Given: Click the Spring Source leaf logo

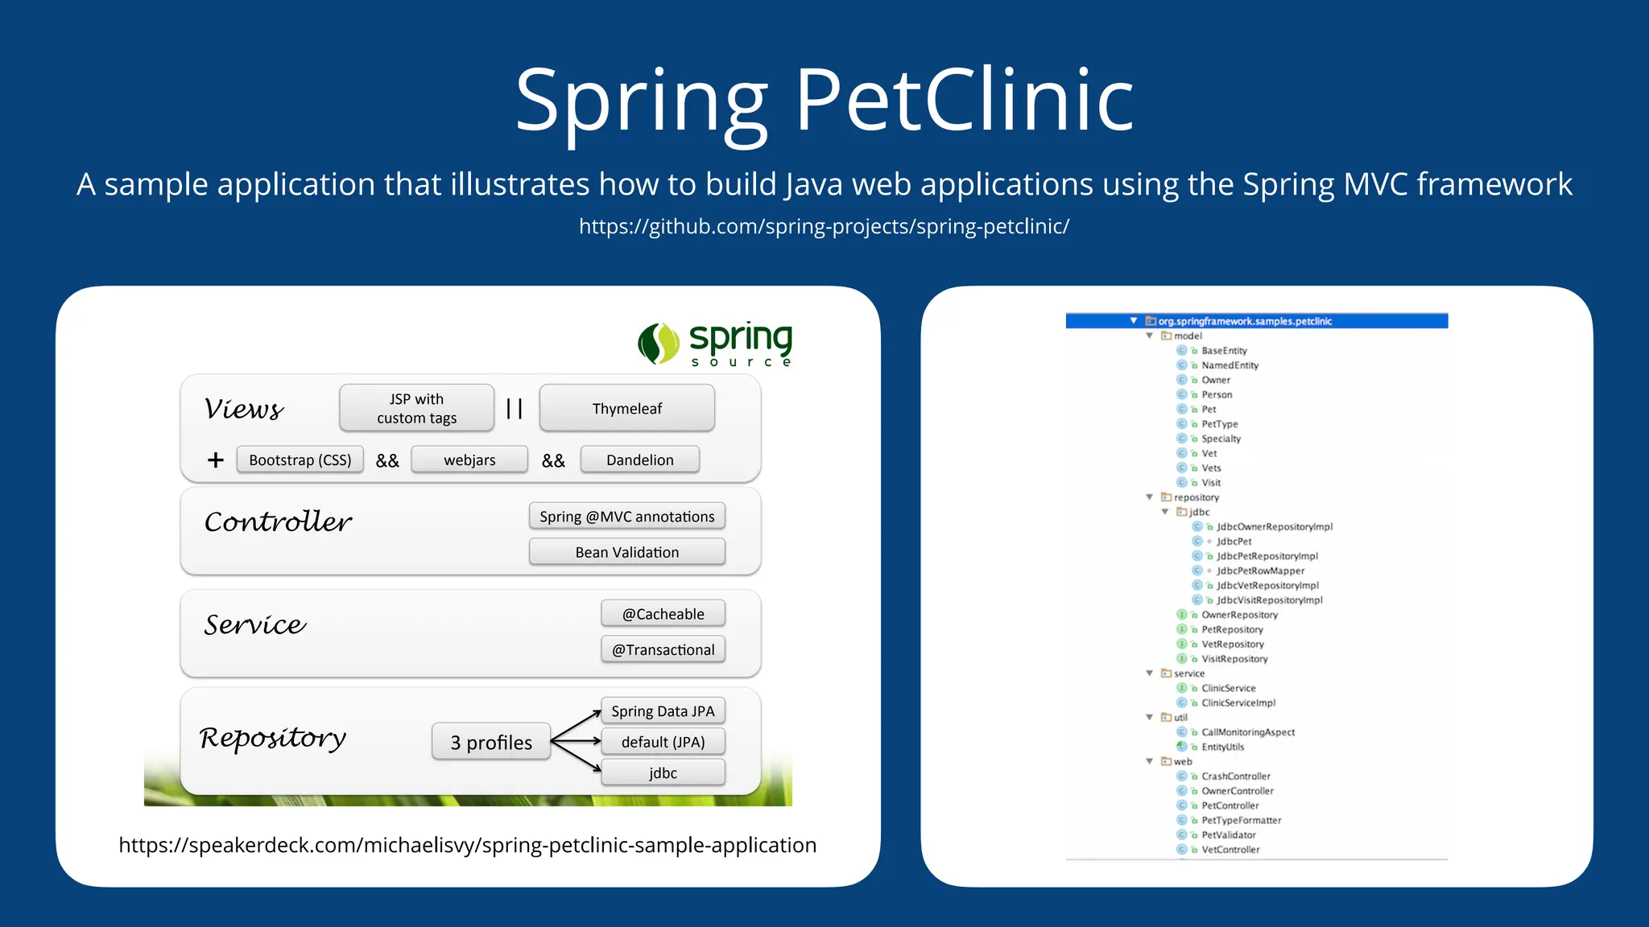Looking at the screenshot, I should click(659, 344).
